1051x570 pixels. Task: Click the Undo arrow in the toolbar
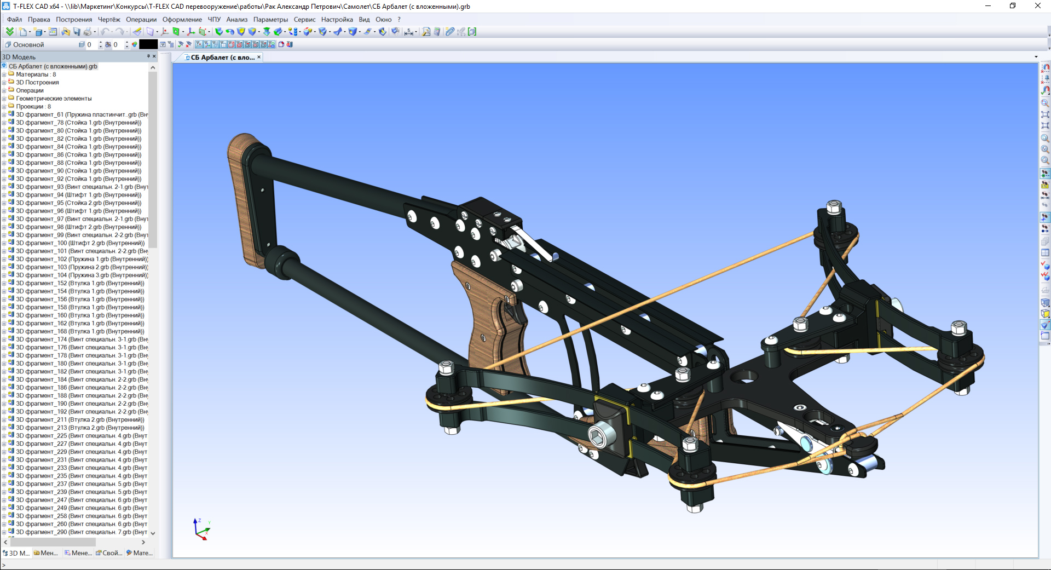(x=104, y=32)
